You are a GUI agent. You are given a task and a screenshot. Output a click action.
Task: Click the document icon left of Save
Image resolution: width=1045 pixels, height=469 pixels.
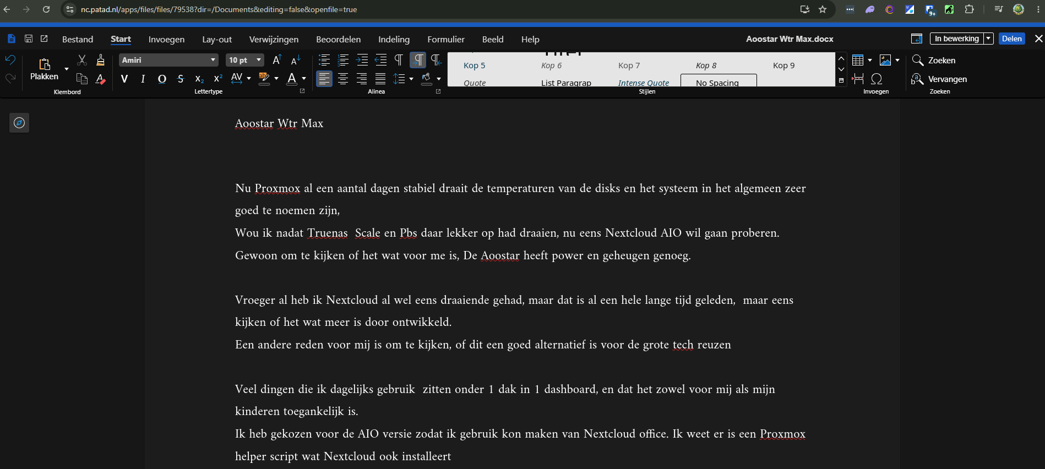(12, 39)
